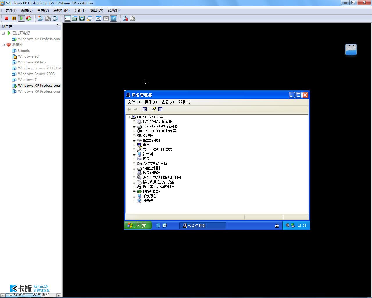Screen dimensions: 372x298
Task: Expand the 网络适配器 node
Action: (134, 191)
